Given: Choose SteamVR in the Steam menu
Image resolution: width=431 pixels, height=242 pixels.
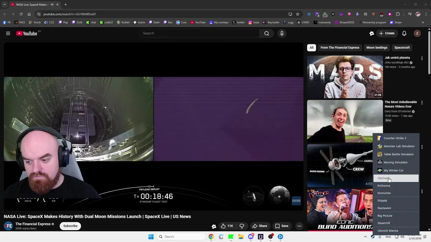Looking at the screenshot, I should point(396,223).
